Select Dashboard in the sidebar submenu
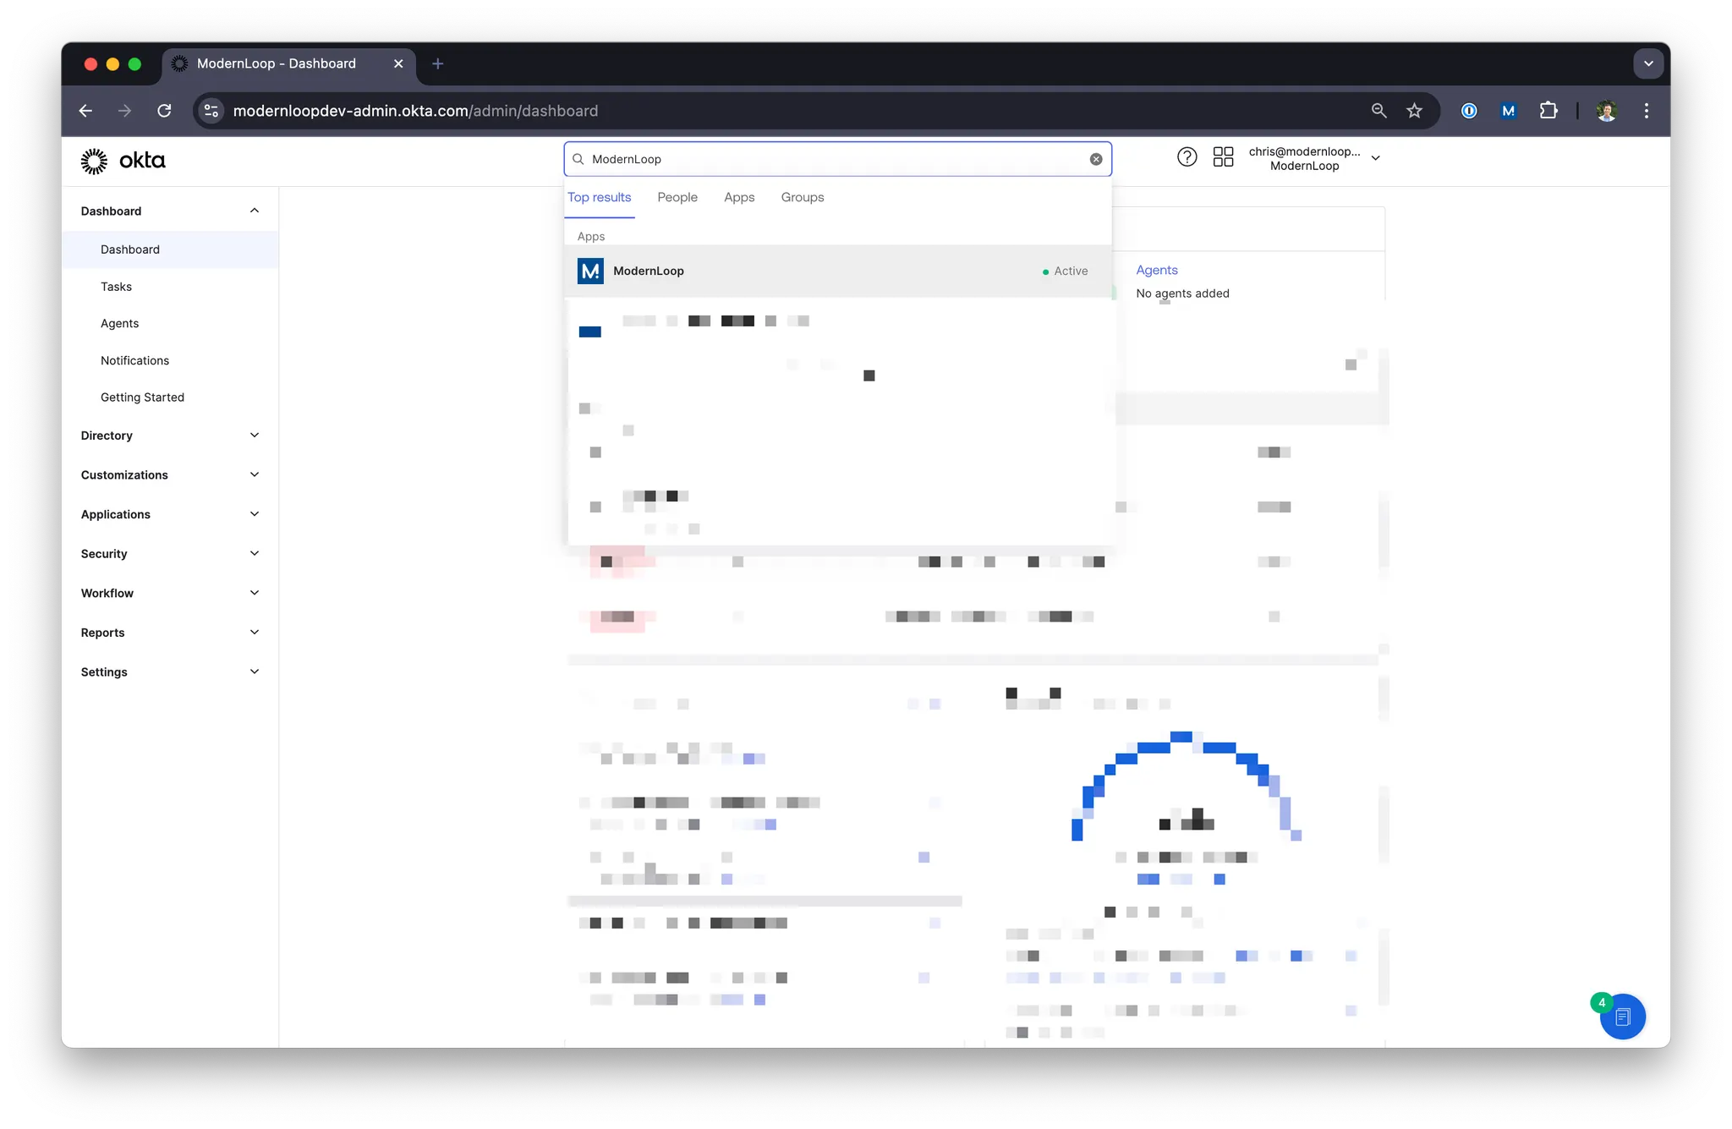This screenshot has height=1129, width=1732. click(x=170, y=249)
